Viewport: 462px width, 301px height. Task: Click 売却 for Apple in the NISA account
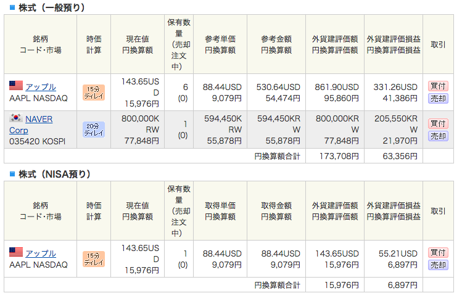pyautogui.click(x=438, y=265)
